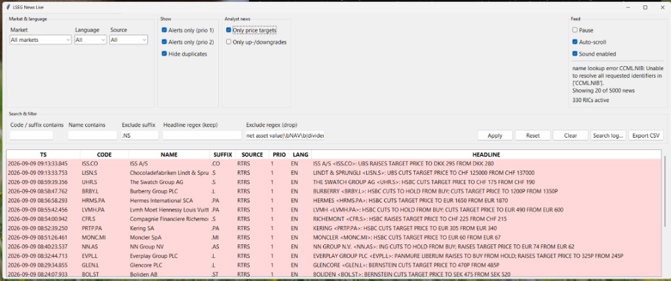The width and height of the screenshot is (671, 281).
Task: Open Search log... dialog
Action: 608,136
